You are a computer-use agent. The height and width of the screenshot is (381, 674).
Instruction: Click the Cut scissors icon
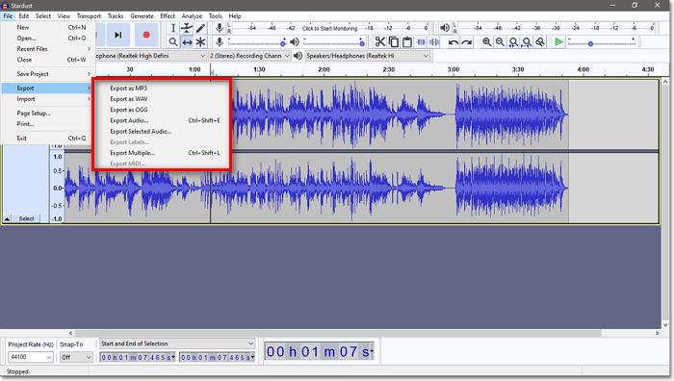click(x=380, y=41)
